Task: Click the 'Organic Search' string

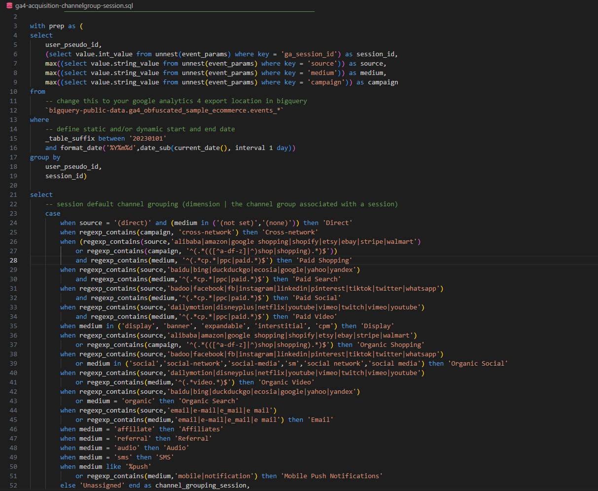Action: click(x=209, y=401)
